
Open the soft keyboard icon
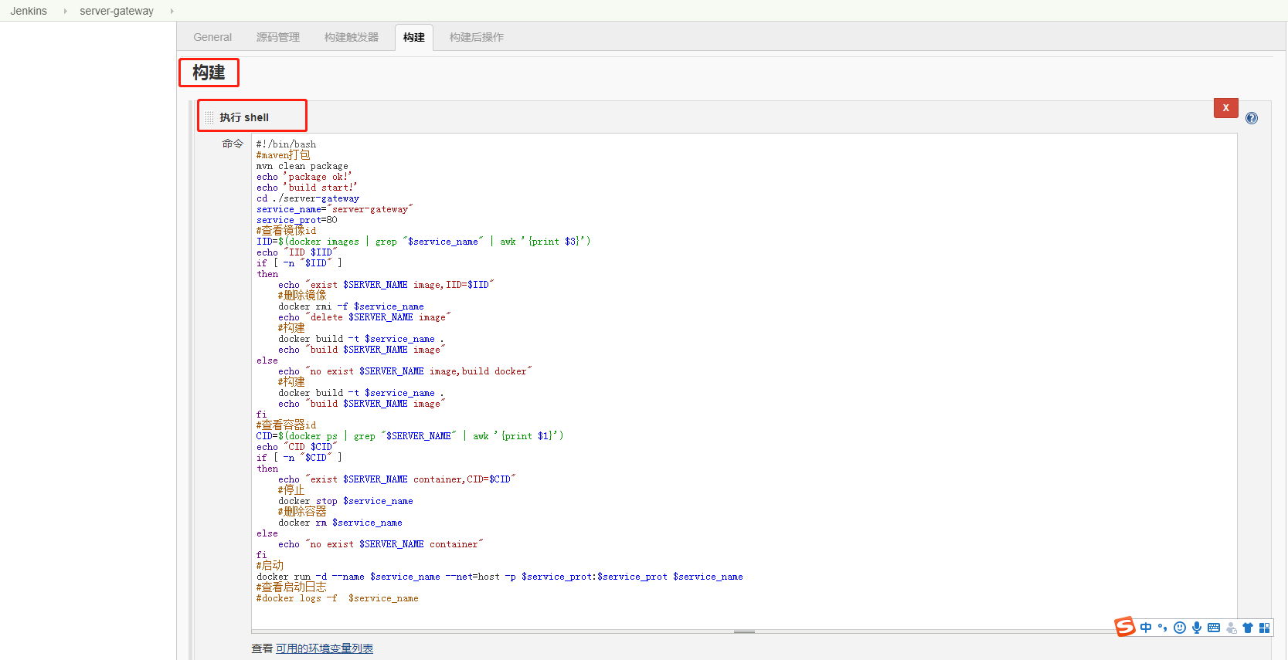(x=1214, y=628)
